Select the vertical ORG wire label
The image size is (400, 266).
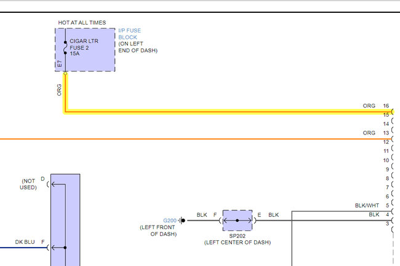point(59,90)
